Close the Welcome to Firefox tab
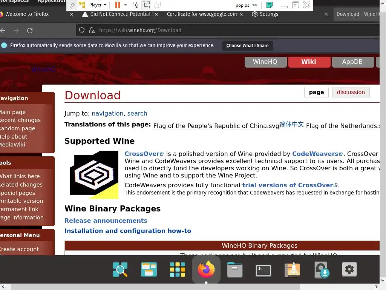The height and width of the screenshot is (290, 386). (x=72, y=14)
